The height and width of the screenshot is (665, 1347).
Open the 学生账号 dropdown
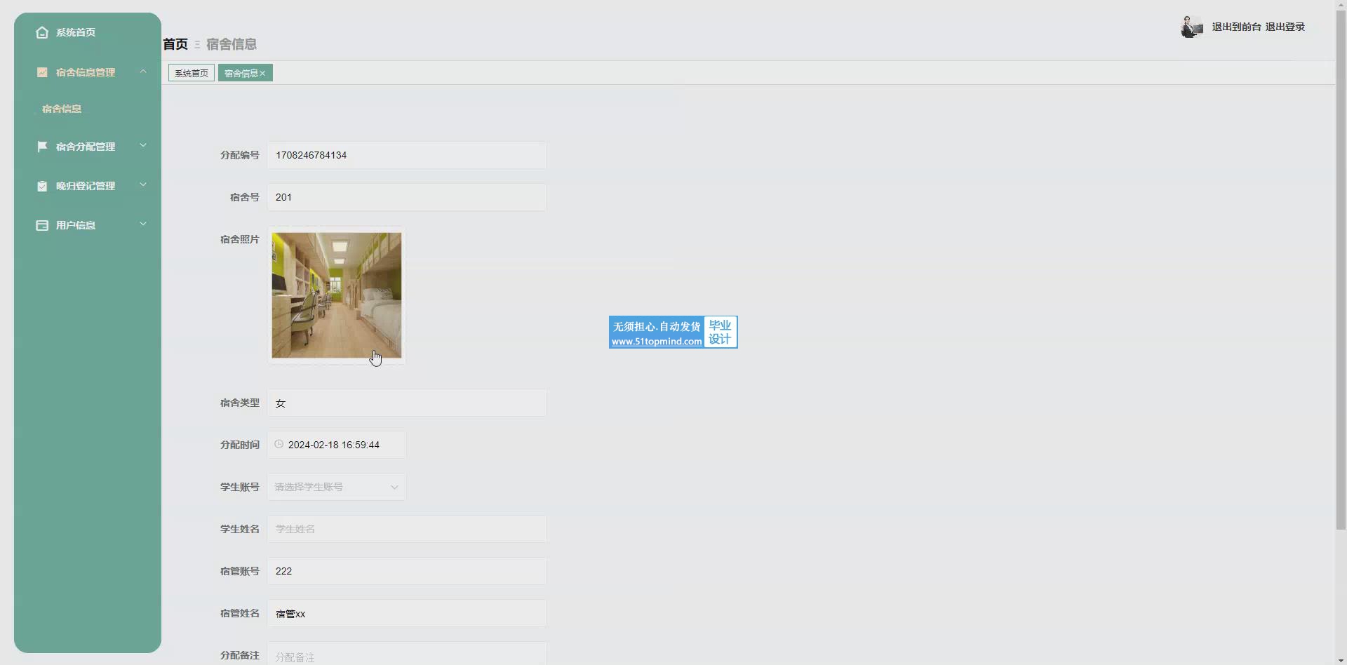click(336, 487)
